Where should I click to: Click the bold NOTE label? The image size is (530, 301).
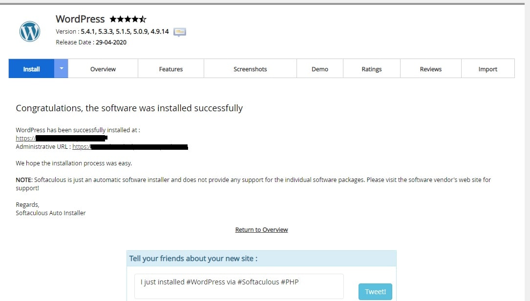click(x=24, y=180)
